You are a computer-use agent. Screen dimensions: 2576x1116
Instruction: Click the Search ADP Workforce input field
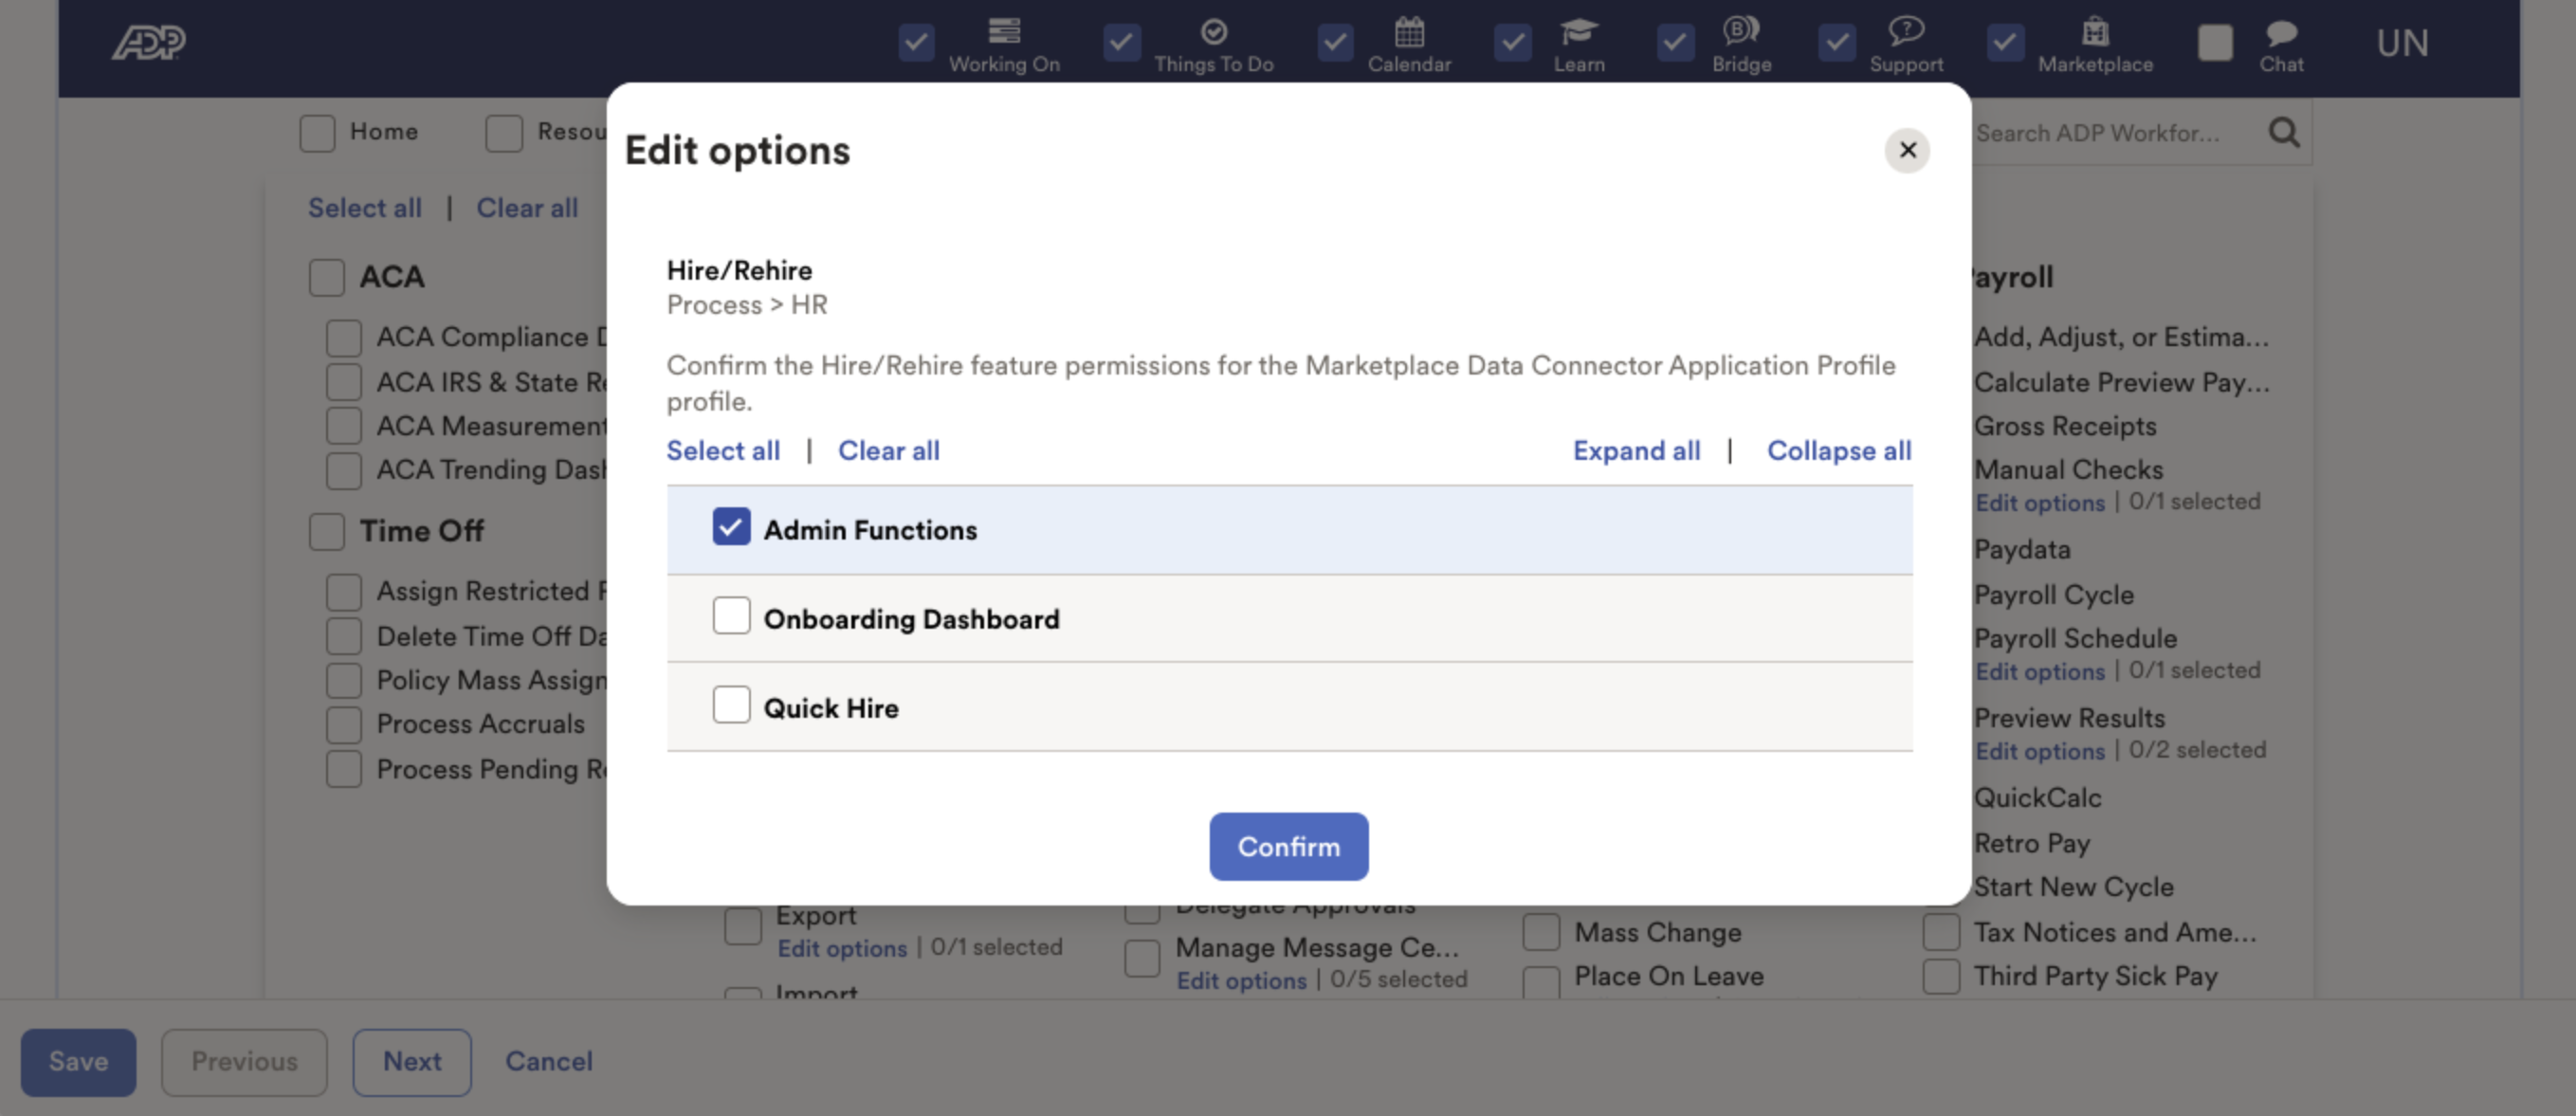2110,131
